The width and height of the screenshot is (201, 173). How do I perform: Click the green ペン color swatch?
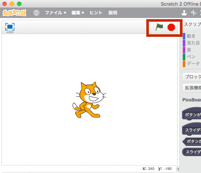click(184, 57)
